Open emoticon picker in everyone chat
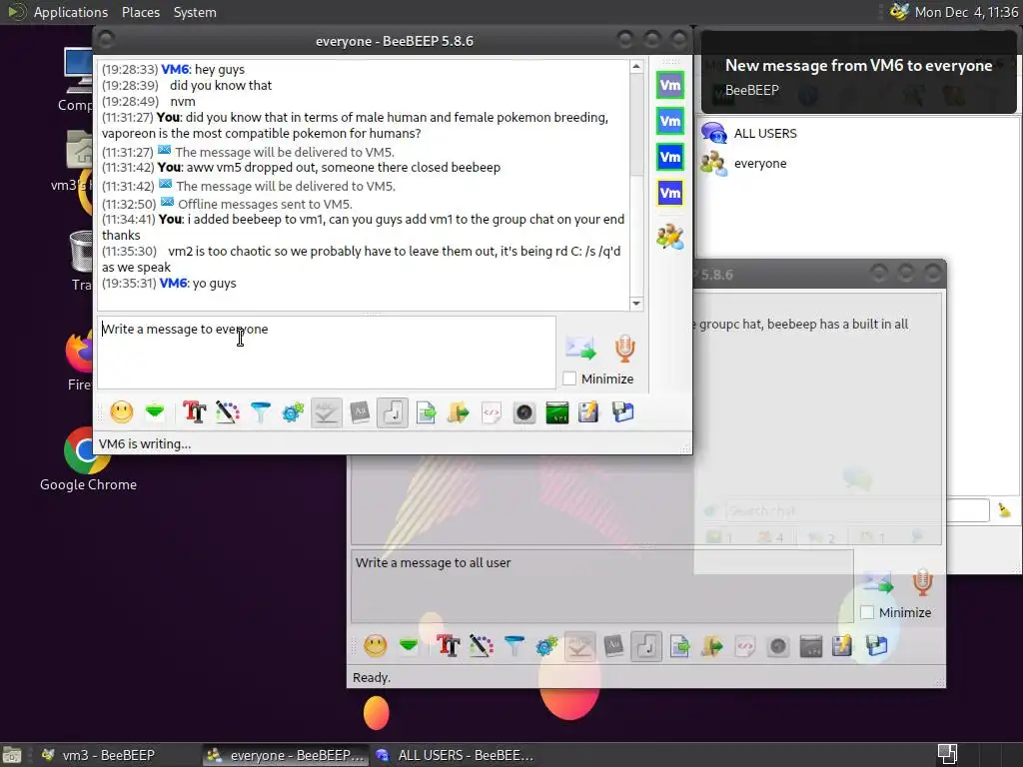The image size is (1023, 767). pyautogui.click(x=121, y=412)
